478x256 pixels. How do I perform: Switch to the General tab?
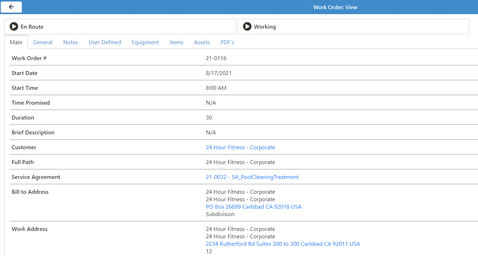click(x=43, y=42)
